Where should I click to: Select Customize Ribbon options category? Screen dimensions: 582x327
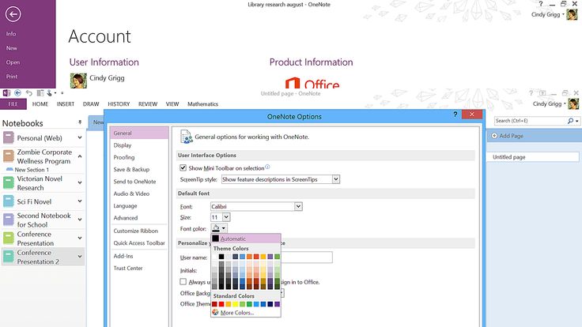click(139, 231)
